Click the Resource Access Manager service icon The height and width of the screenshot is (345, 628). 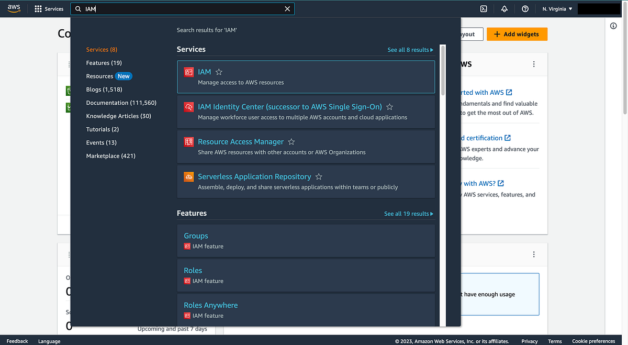click(x=188, y=142)
